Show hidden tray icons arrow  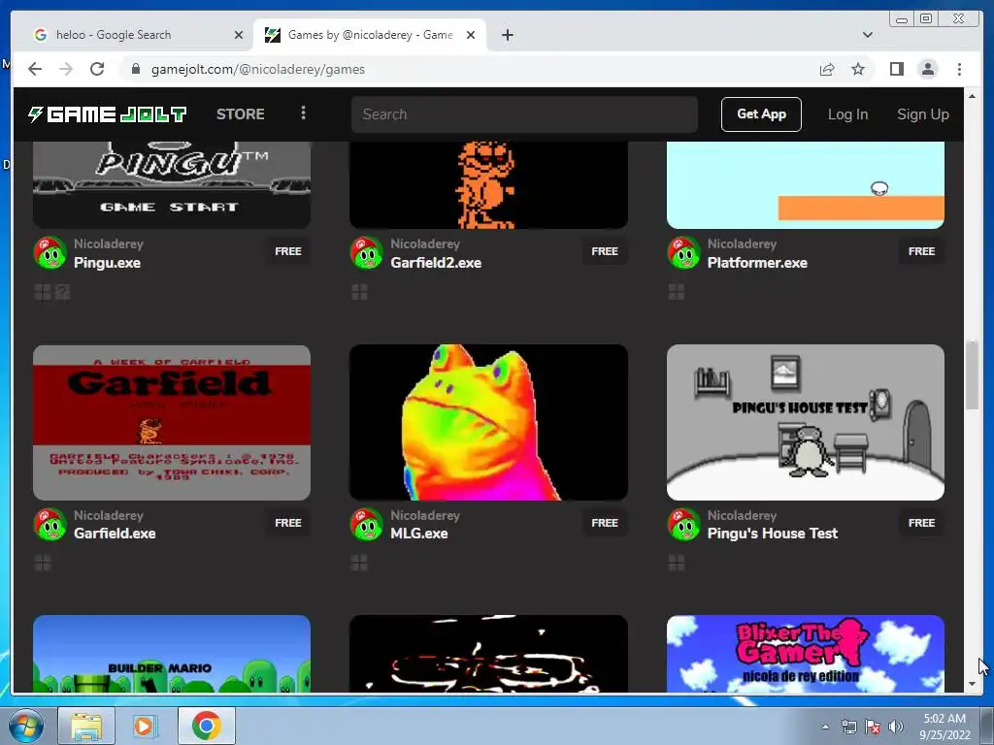click(825, 727)
